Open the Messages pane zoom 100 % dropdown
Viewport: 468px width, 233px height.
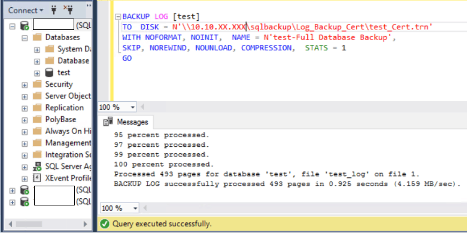[136, 208]
